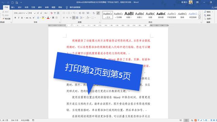217x122 pixels.
Task: Click Print Preview icon in quick access
Action: (17, 2)
